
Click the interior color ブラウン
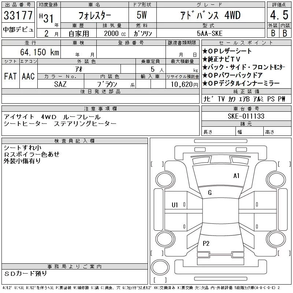[107, 84]
